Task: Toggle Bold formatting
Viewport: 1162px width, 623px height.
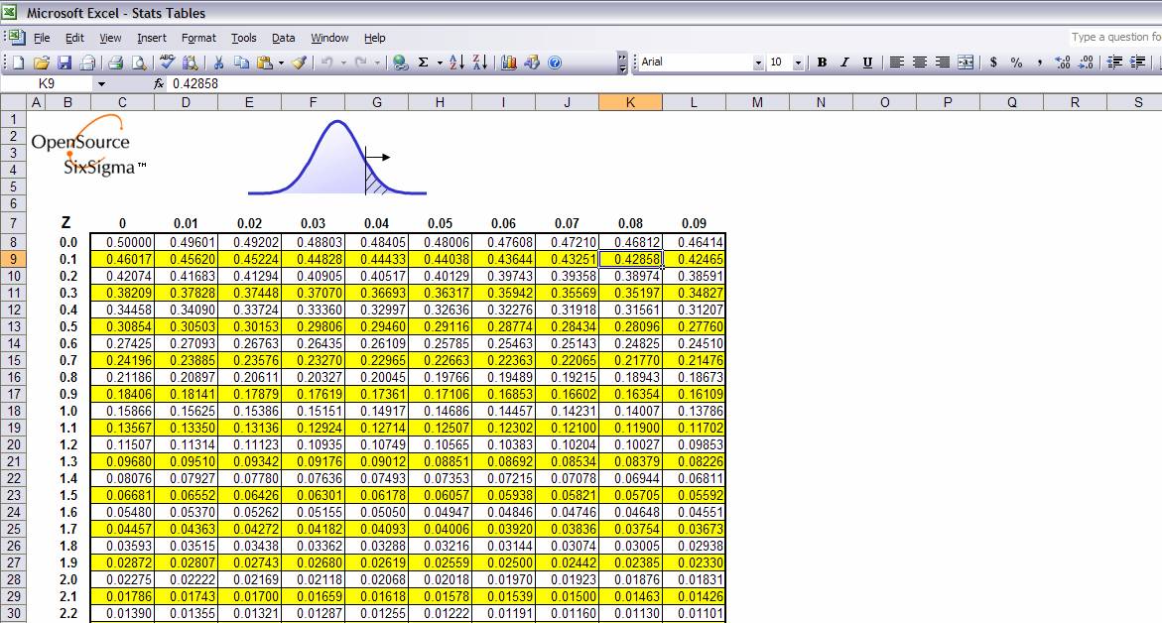Action: point(822,62)
